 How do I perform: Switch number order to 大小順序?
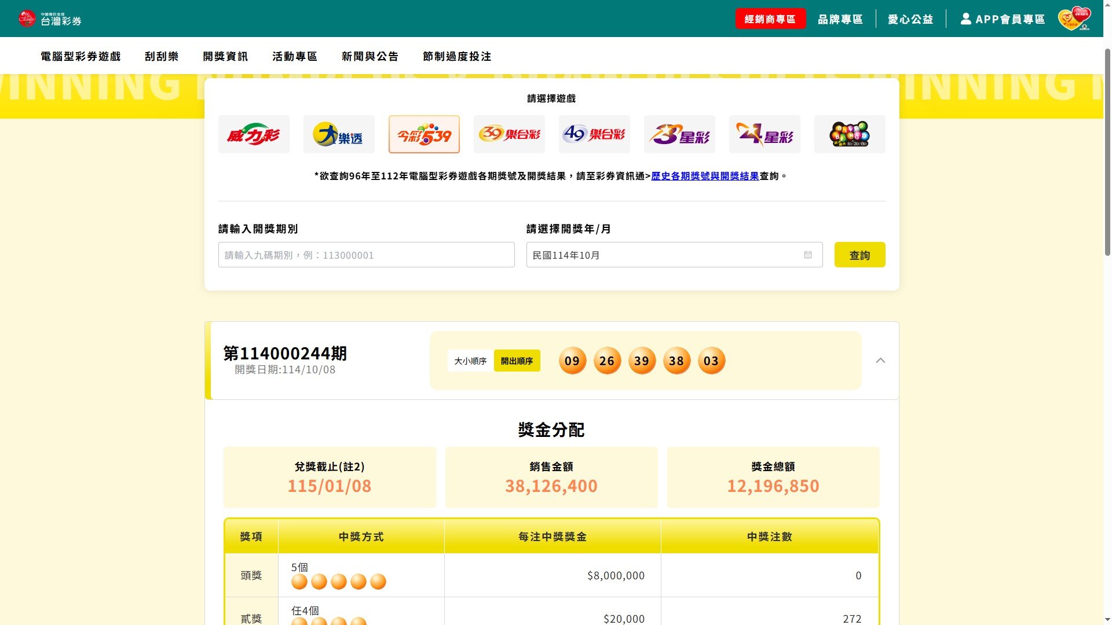(470, 361)
